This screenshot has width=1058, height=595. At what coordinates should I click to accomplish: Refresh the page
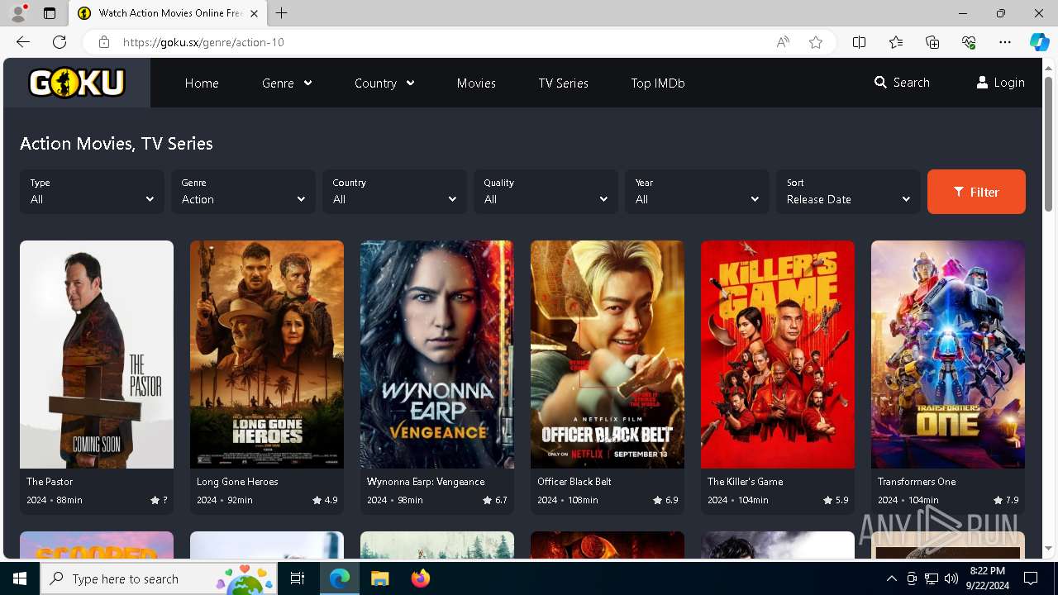point(60,42)
